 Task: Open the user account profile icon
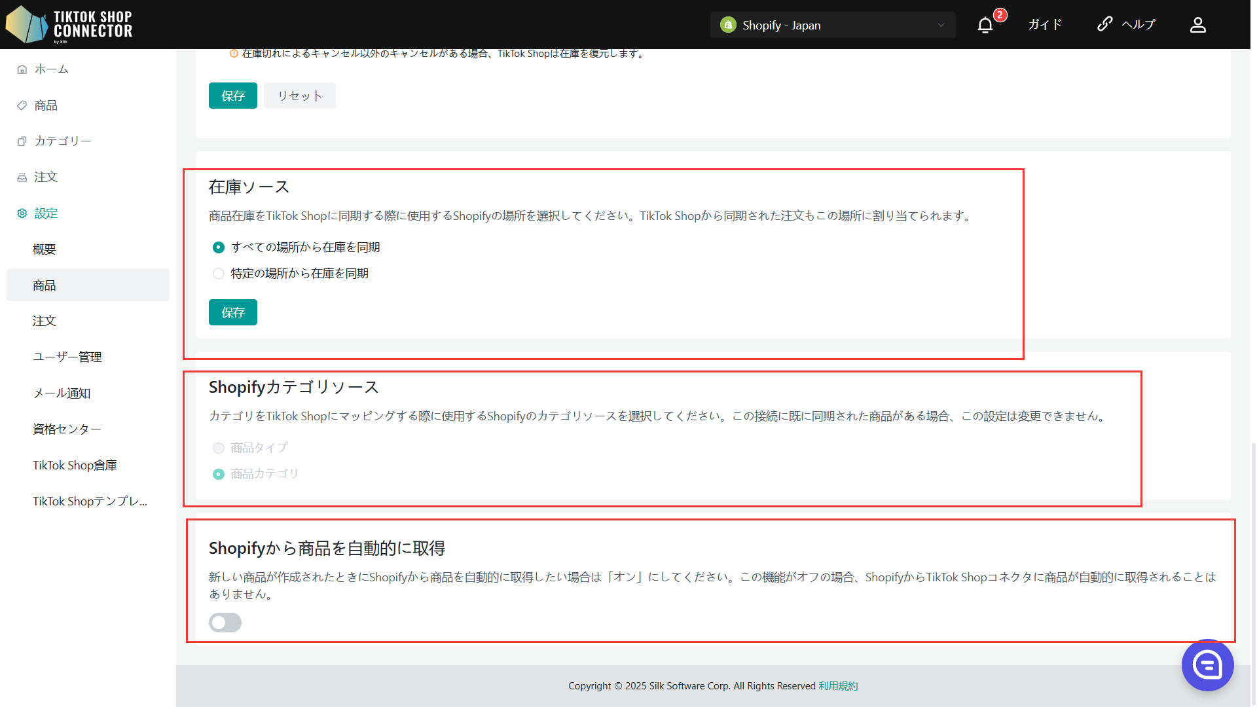(x=1198, y=25)
